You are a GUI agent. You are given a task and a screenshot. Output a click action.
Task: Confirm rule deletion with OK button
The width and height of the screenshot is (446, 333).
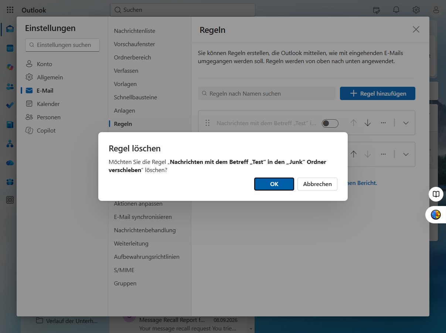point(274,184)
